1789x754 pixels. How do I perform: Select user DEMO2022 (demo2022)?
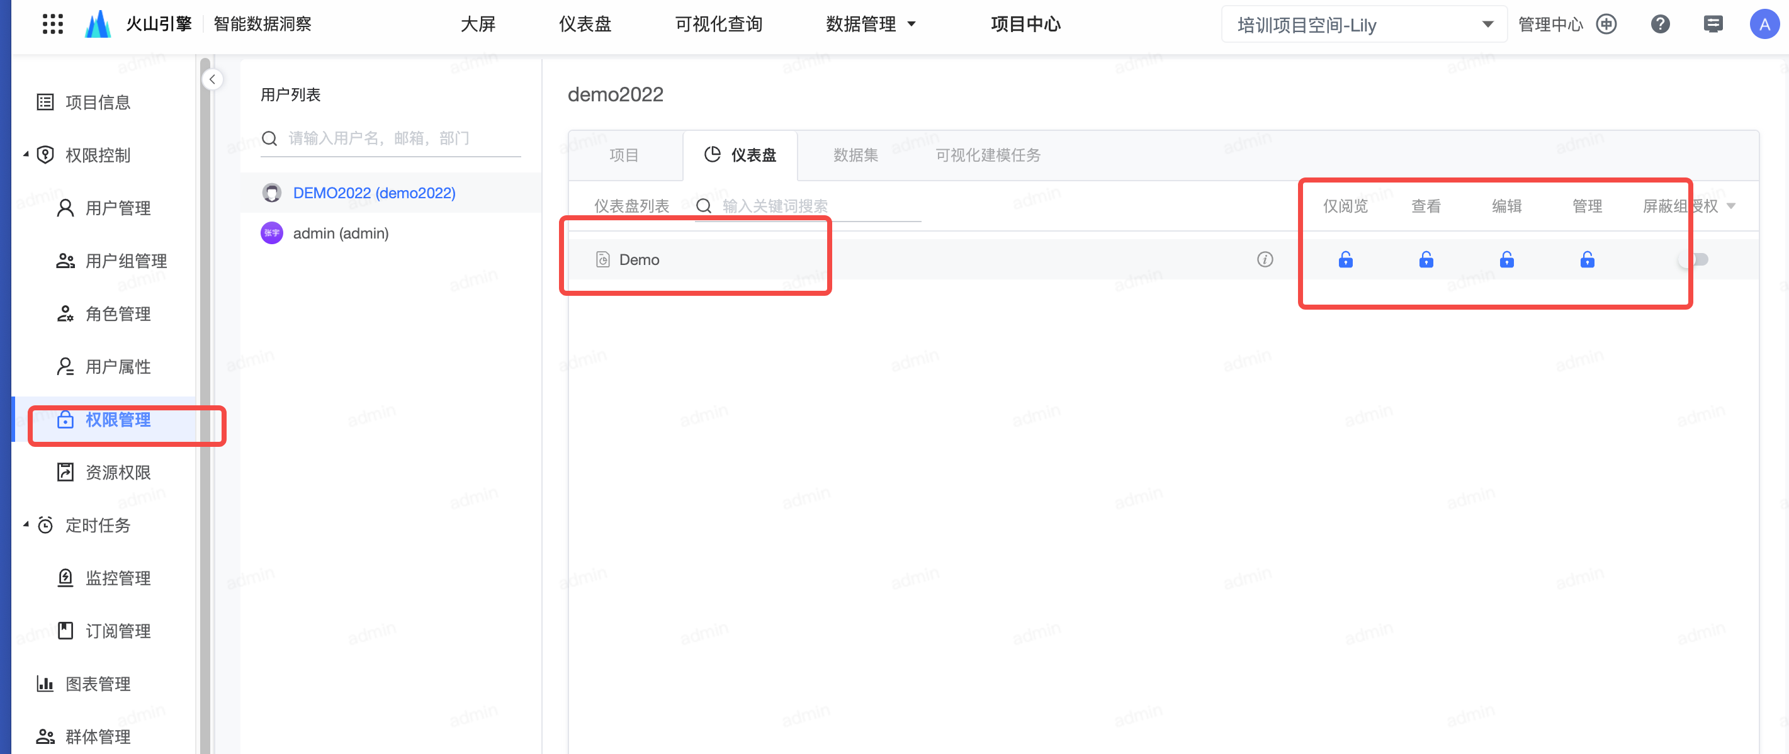point(391,193)
